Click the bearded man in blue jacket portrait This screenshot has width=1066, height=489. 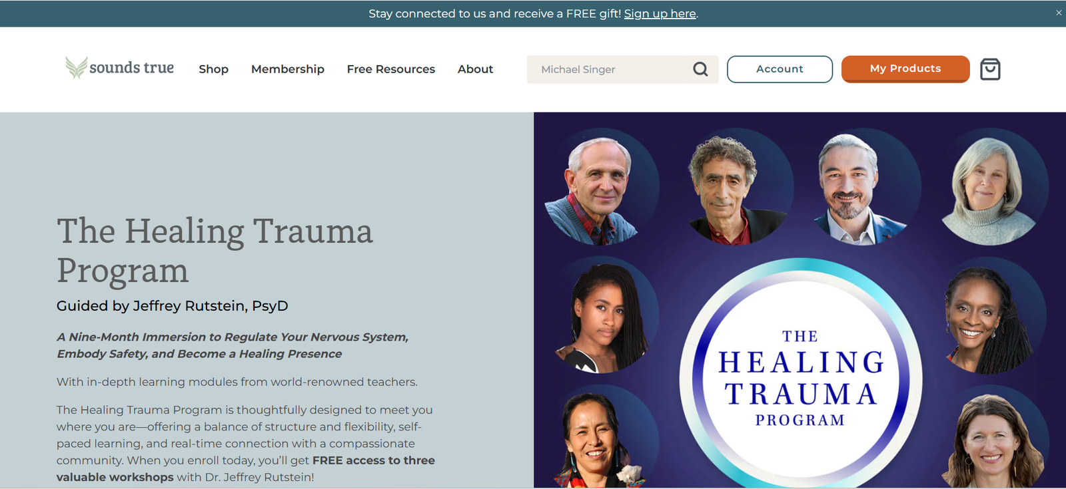(854, 189)
